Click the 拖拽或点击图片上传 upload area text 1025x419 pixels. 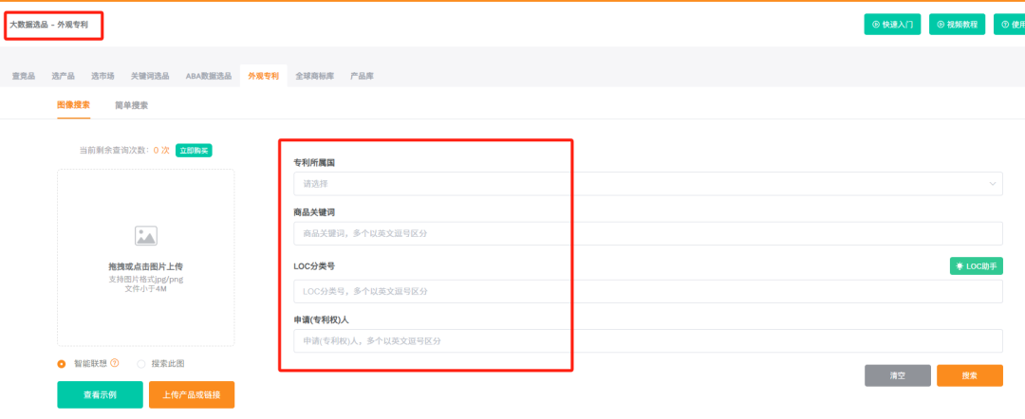click(x=146, y=266)
